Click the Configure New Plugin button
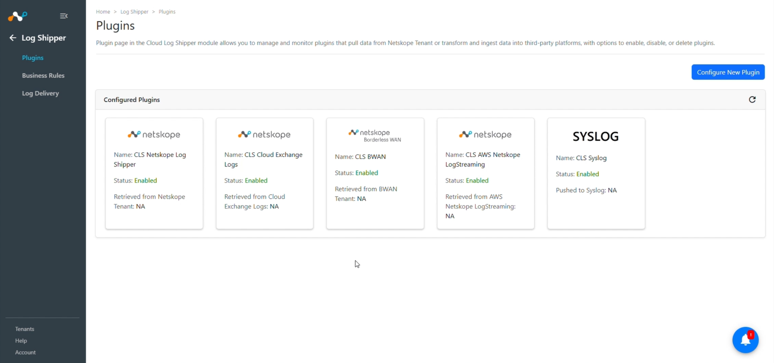774x363 pixels. pyautogui.click(x=728, y=72)
